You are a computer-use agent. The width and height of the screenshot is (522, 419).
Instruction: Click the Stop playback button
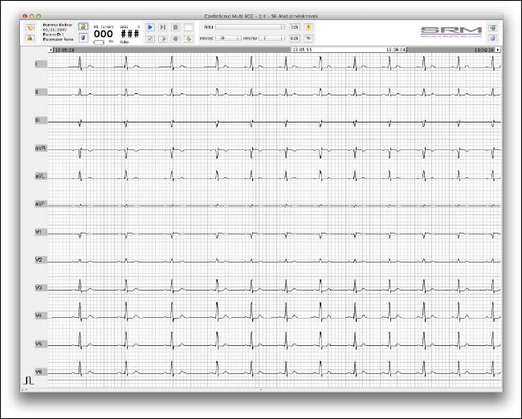coord(175,26)
